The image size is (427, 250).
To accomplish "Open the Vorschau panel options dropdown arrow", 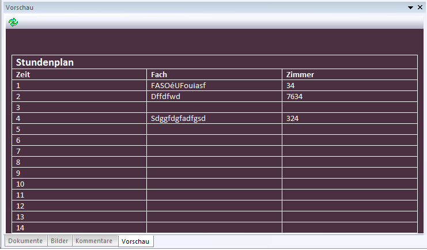I will [411, 7].
